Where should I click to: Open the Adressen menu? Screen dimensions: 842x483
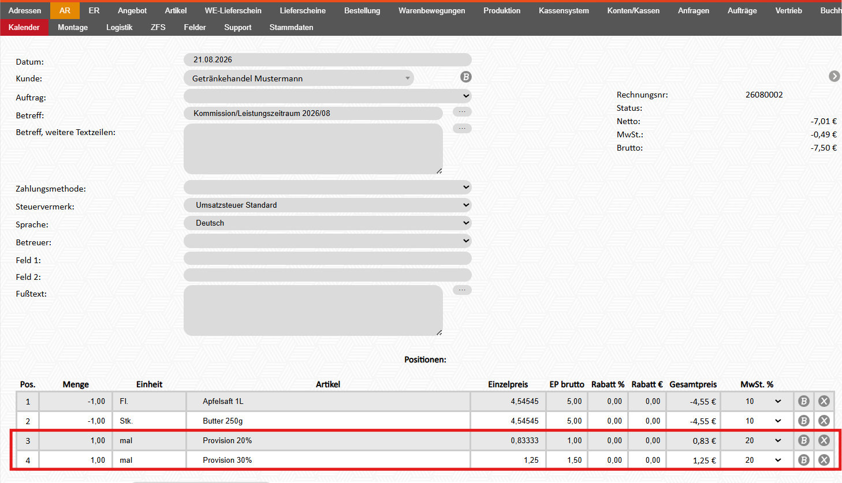click(25, 10)
